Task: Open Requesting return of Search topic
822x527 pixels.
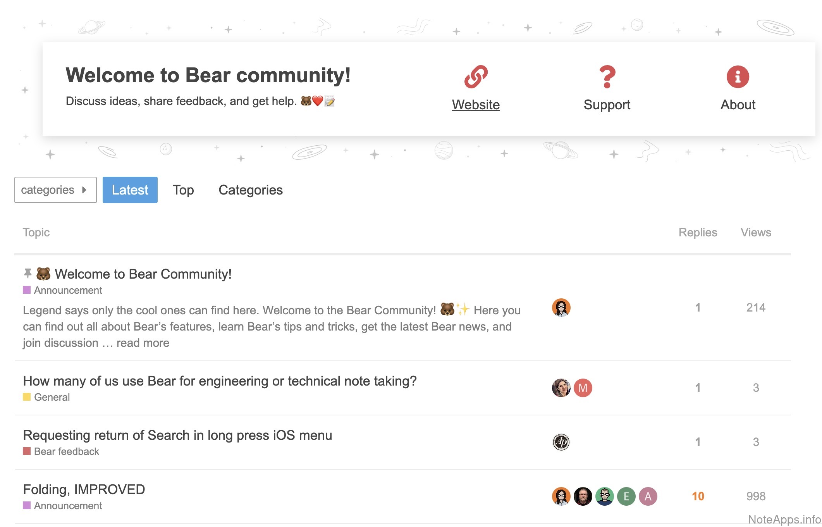Action: pyautogui.click(x=177, y=435)
